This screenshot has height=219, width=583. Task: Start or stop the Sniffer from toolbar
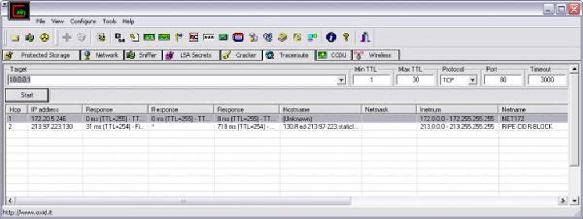[30, 37]
